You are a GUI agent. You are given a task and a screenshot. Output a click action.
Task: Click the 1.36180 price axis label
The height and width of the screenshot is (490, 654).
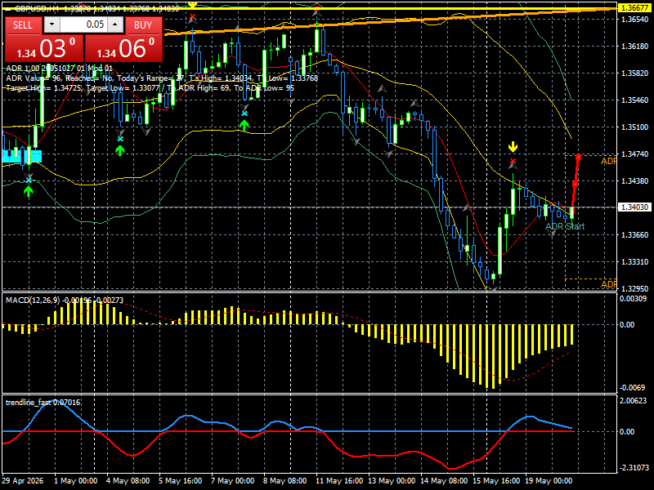point(635,47)
